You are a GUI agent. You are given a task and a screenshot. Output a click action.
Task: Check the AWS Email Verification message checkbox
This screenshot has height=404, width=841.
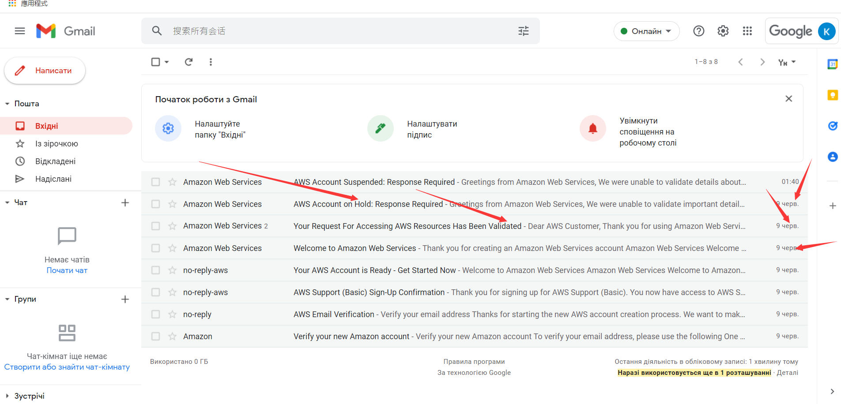(x=155, y=314)
